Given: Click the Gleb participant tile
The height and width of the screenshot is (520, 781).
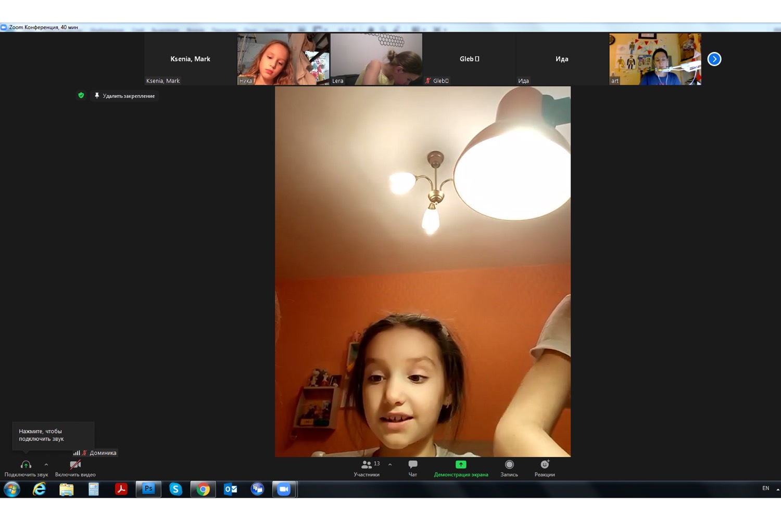Looking at the screenshot, I should (469, 59).
